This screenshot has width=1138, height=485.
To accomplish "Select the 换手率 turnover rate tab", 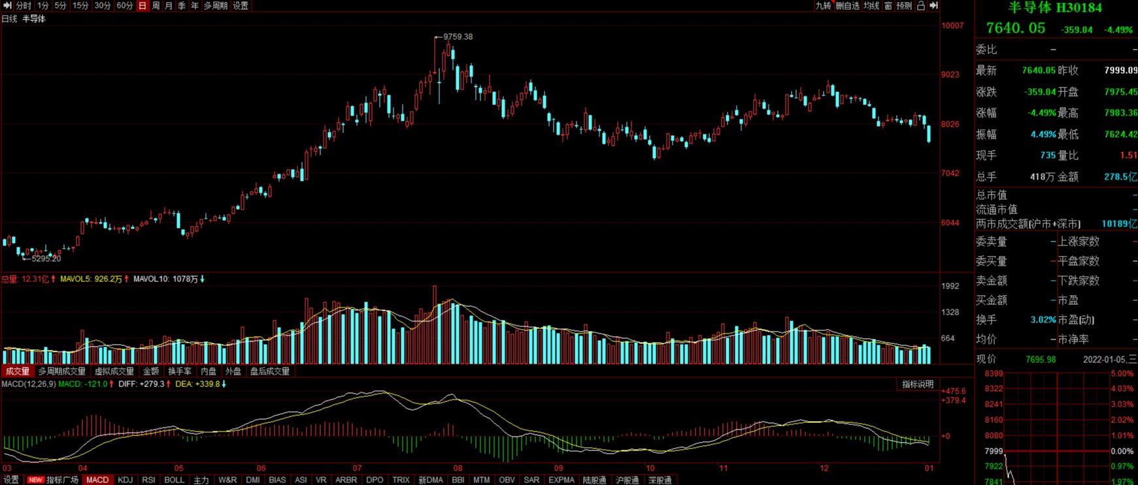I will [x=180, y=371].
